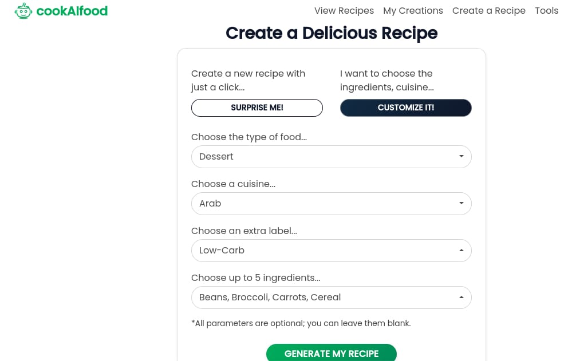The width and height of the screenshot is (564, 361).
Task: Open the View Recipes menu
Action: 344,10
